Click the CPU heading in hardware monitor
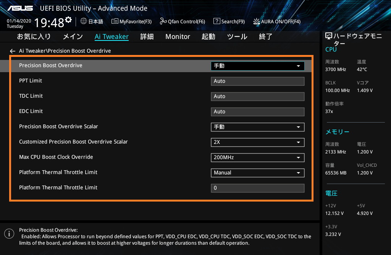 click(331, 49)
